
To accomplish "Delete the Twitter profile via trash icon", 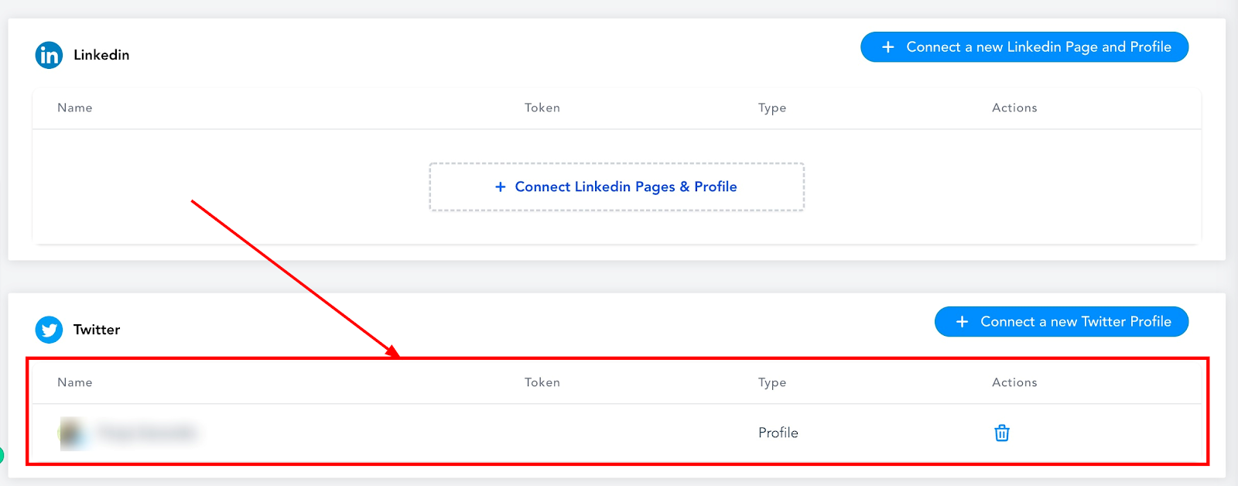I will (x=1002, y=433).
